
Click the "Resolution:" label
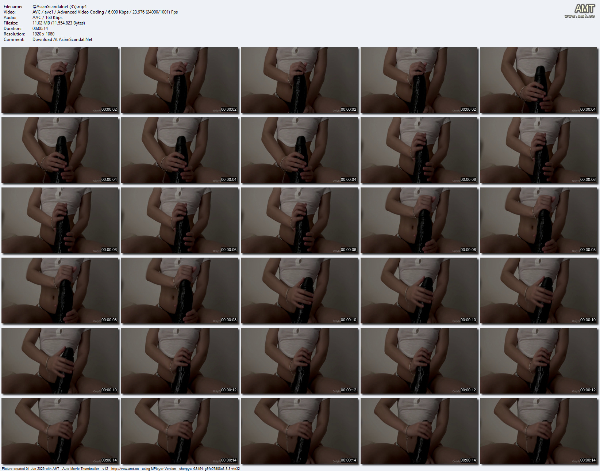point(14,34)
